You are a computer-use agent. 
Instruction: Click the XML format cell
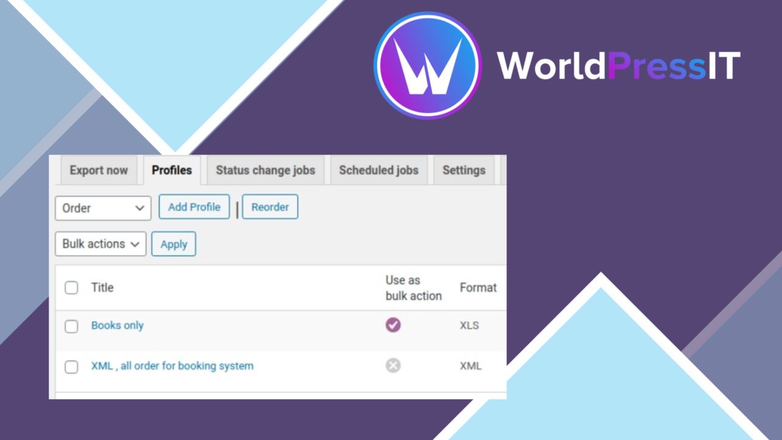pyautogui.click(x=470, y=366)
